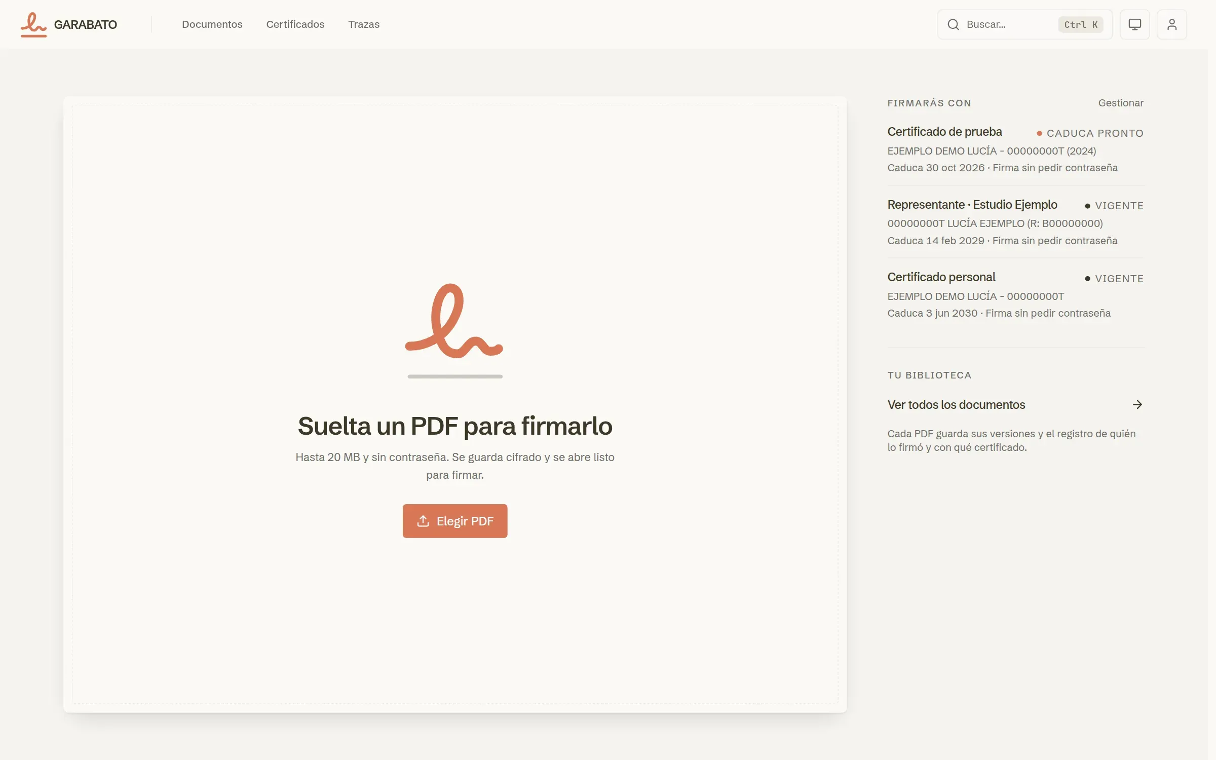Click 'EJEMPLO DEMO LUCÍA - 00000000T (2024)'
Viewport: 1216px width, 760px height.
point(992,151)
